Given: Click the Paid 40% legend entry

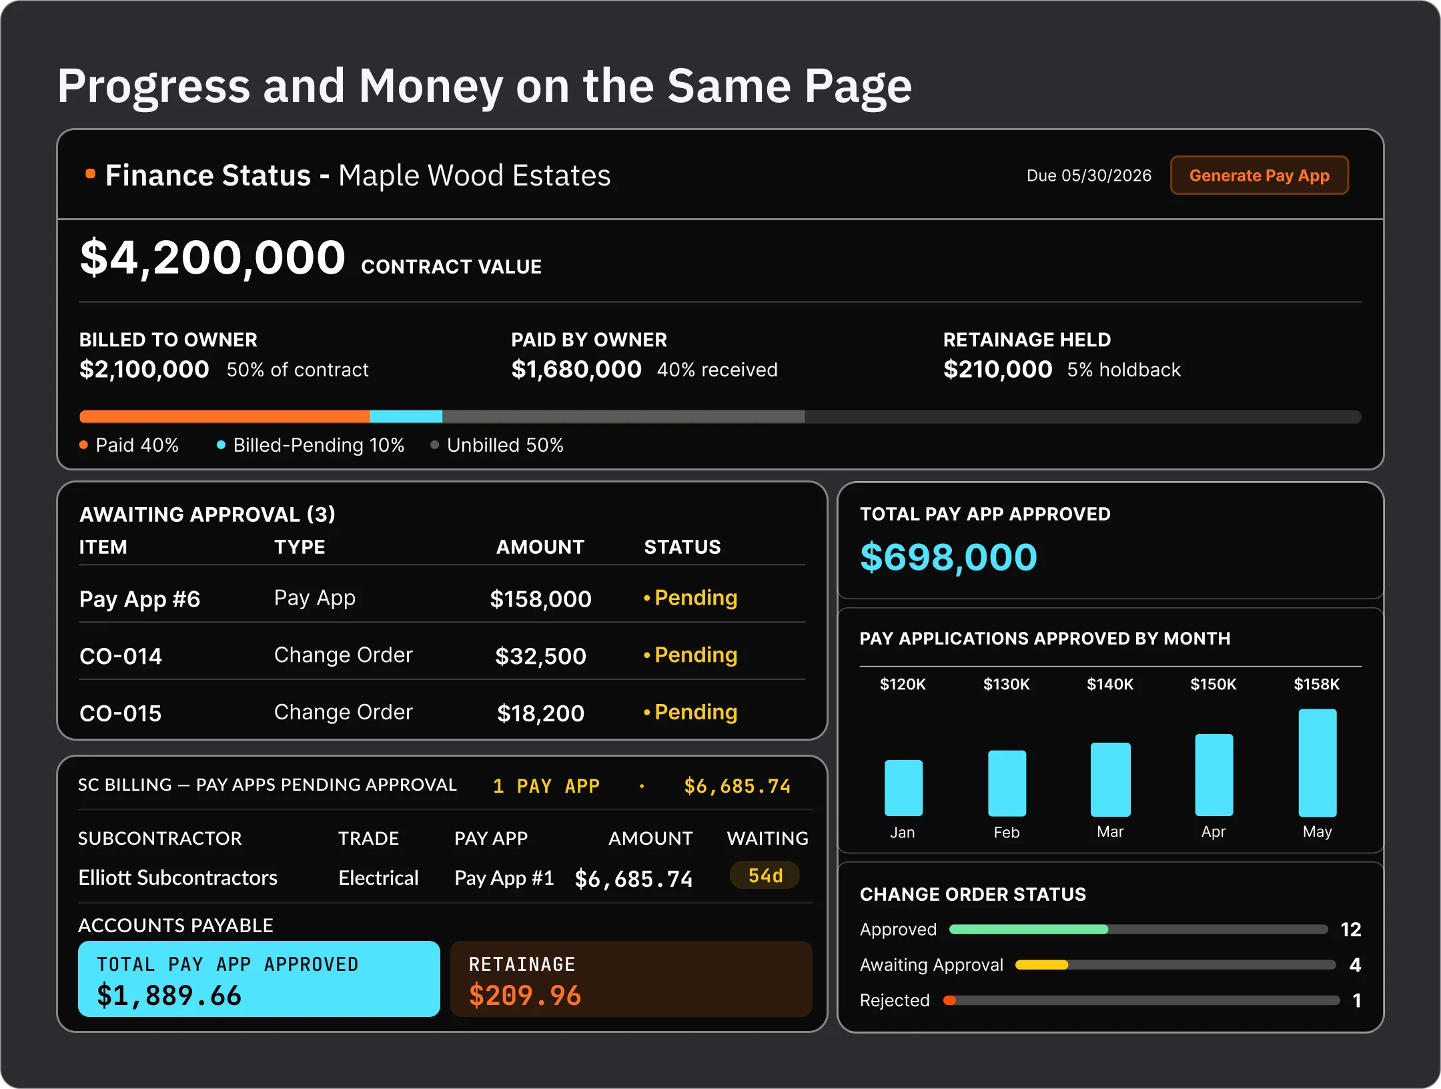Looking at the screenshot, I should (x=129, y=445).
